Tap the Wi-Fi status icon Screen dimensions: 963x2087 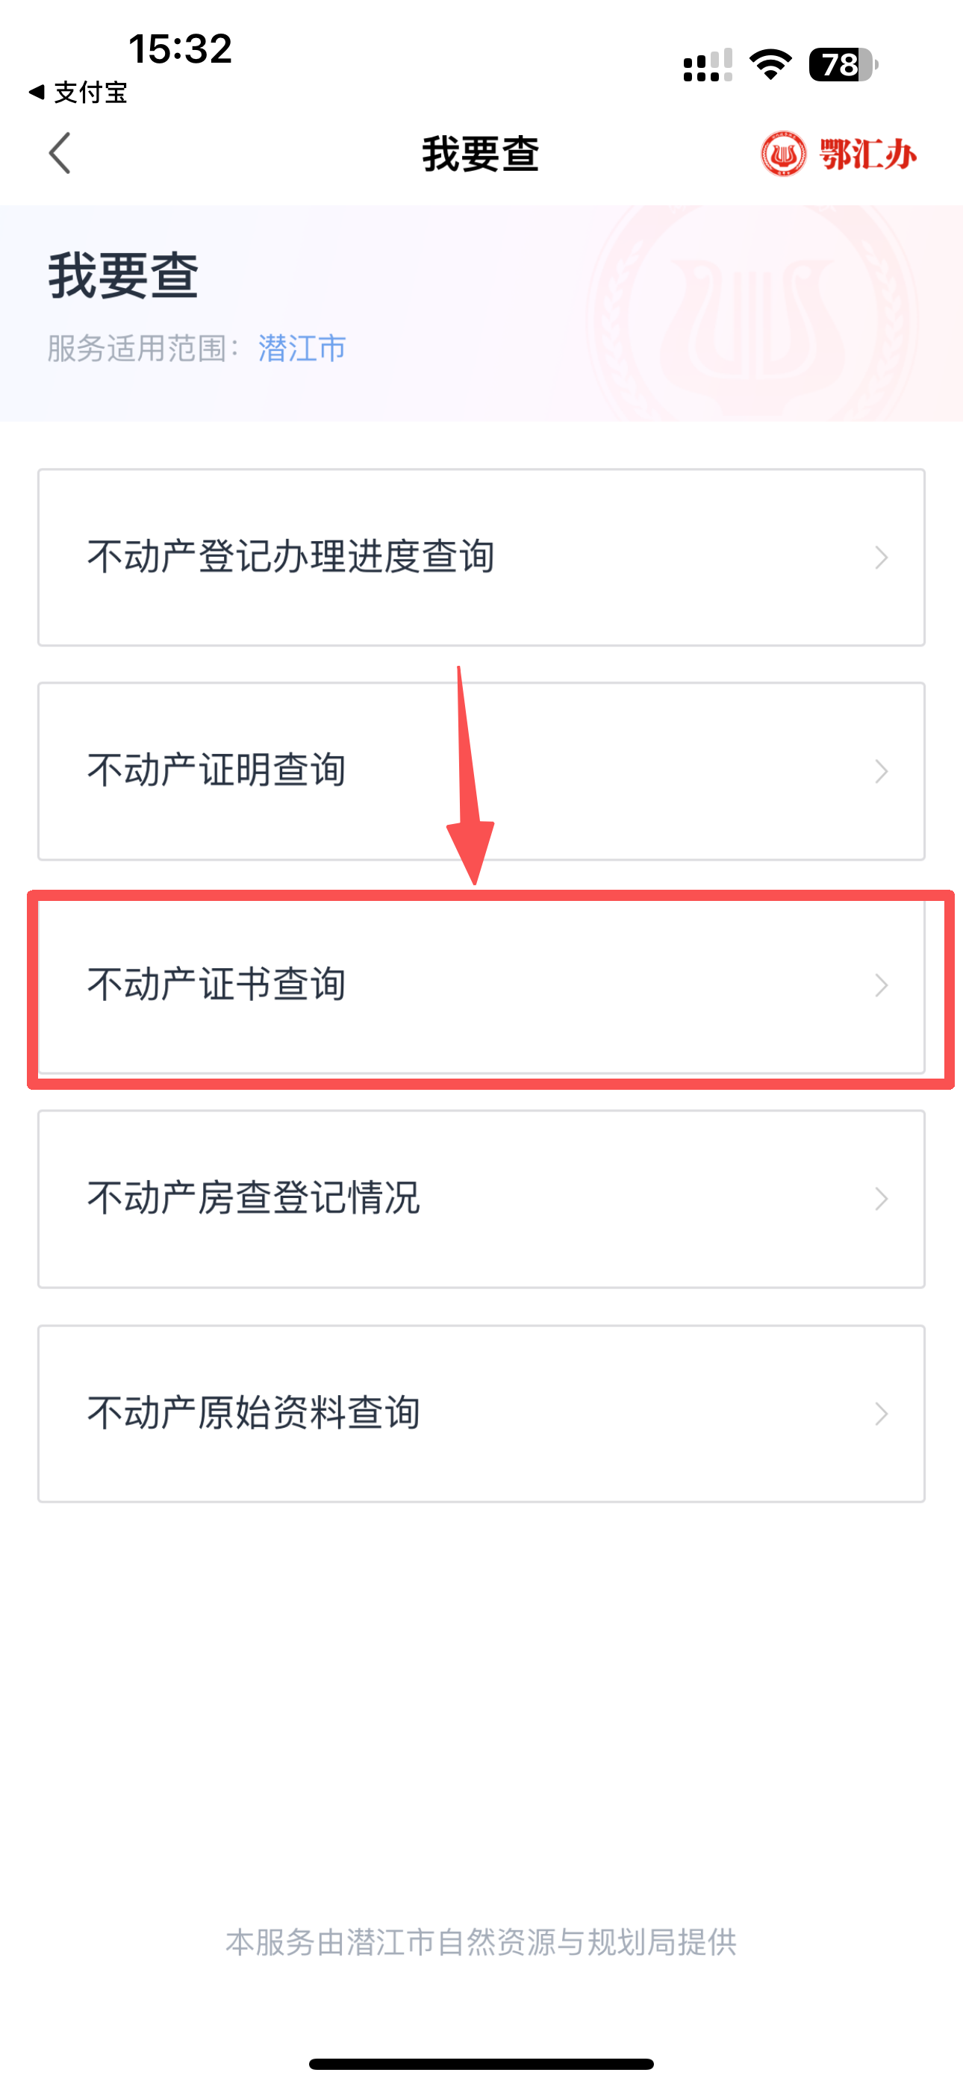pos(770,65)
